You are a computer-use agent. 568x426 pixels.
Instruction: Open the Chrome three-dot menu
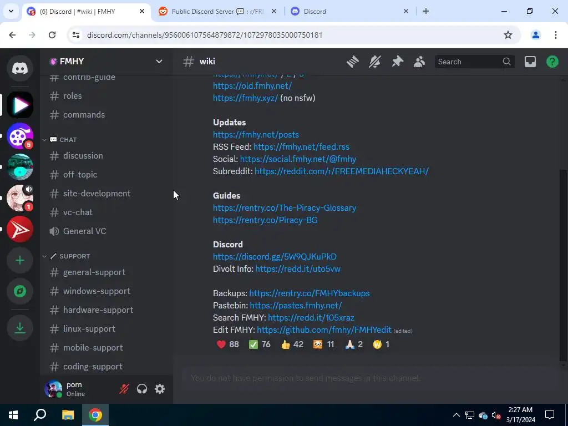[556, 35]
